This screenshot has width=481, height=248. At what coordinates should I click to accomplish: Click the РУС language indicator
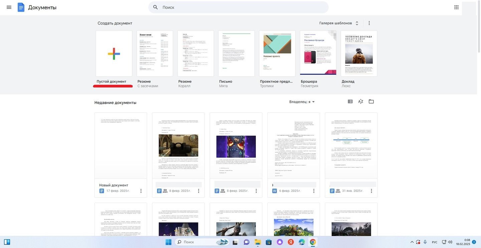[x=435, y=242]
